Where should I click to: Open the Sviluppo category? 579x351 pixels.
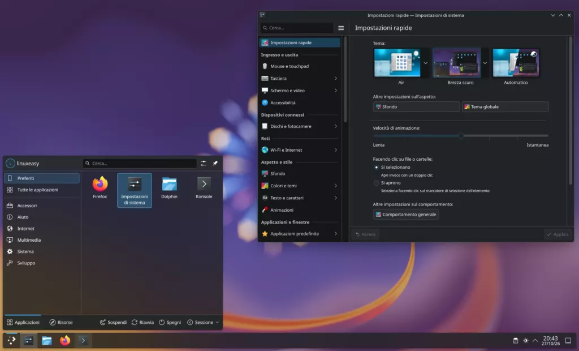coord(42,263)
